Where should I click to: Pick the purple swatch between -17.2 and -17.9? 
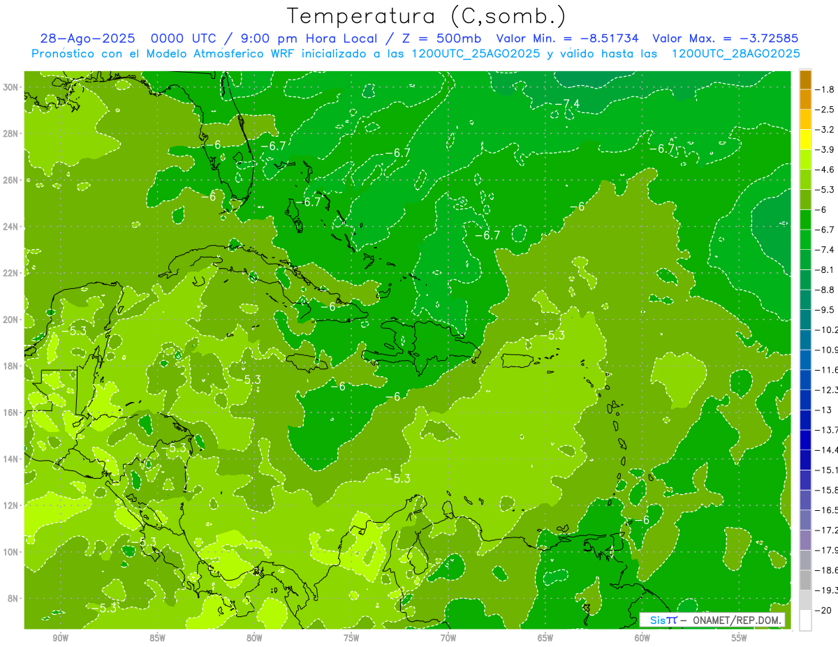click(x=805, y=540)
